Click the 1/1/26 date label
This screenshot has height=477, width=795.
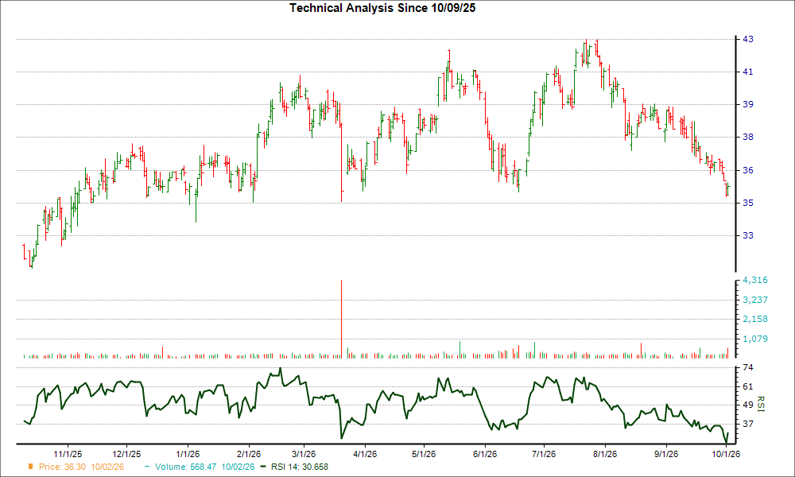click(187, 454)
